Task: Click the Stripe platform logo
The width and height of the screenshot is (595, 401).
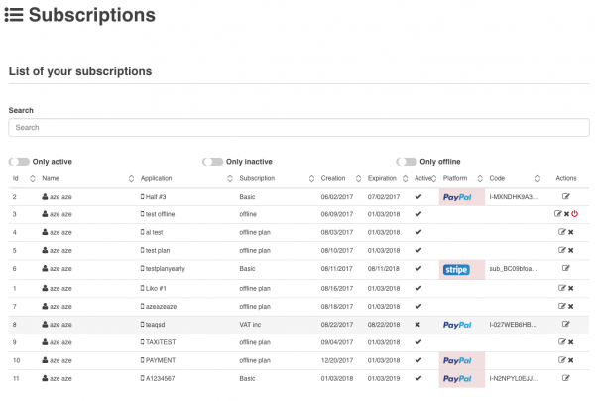Action: [456, 268]
